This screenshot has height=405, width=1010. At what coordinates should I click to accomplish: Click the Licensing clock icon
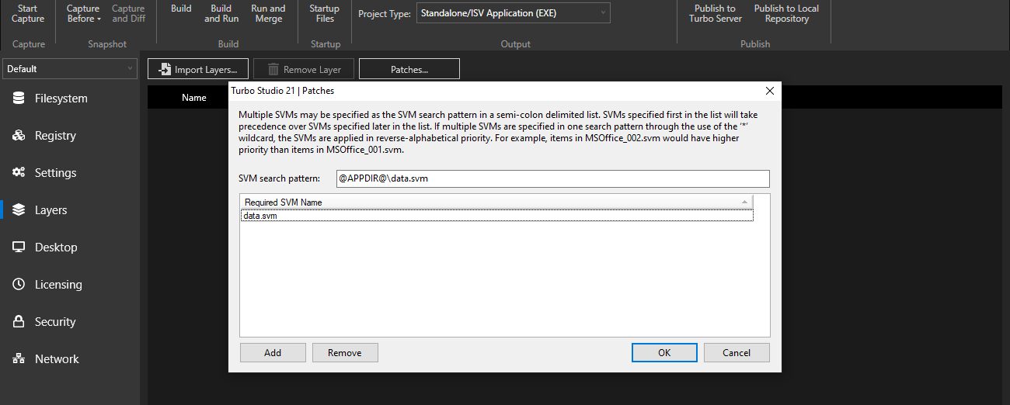point(19,285)
